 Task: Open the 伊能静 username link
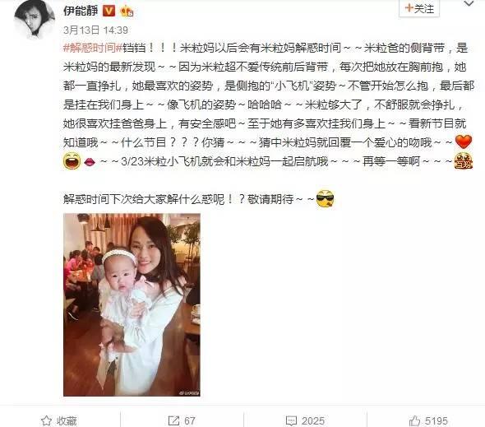[x=81, y=11]
